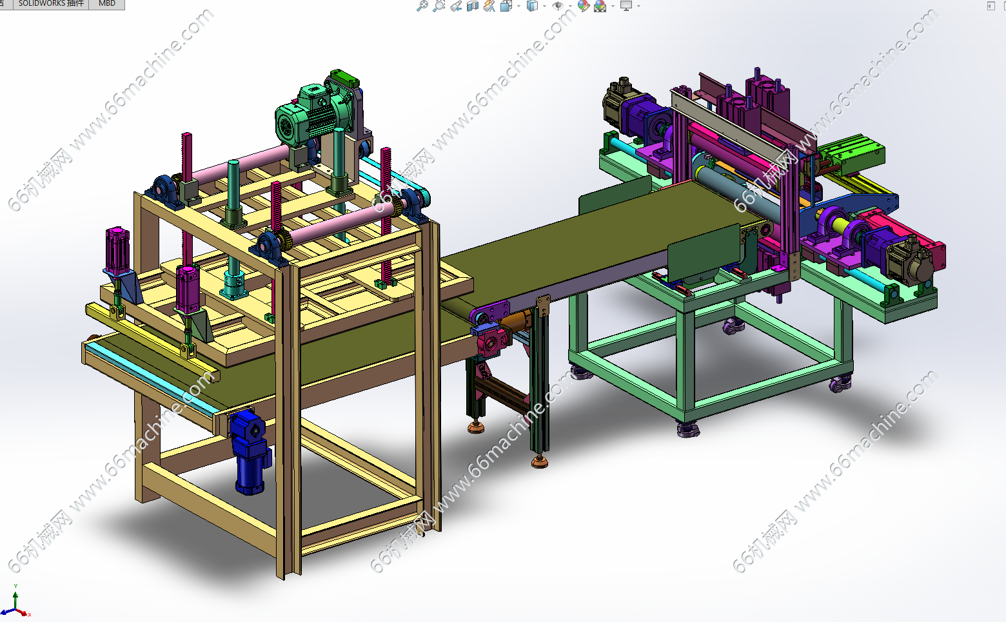This screenshot has width=1006, height=622.
Task: Expand the Display Style dropdown arrow
Action: point(544,6)
